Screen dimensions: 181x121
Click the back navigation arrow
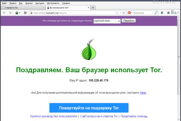click(4, 13)
